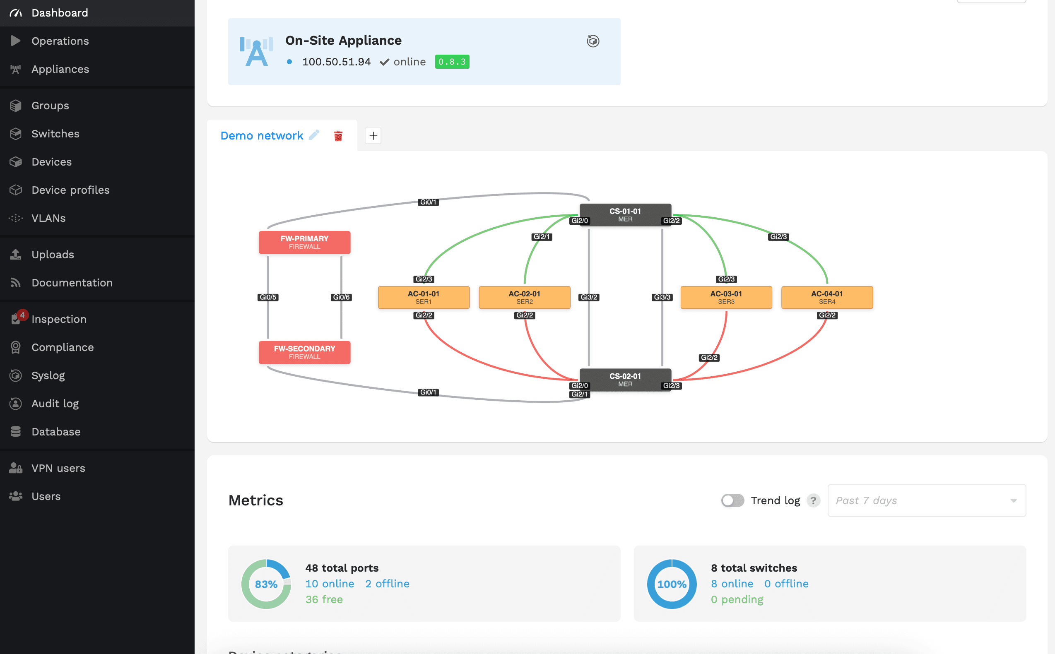Screen dimensions: 1055x654
Task: Open Inspection showing 4 alerts
Action: [x=59, y=319]
